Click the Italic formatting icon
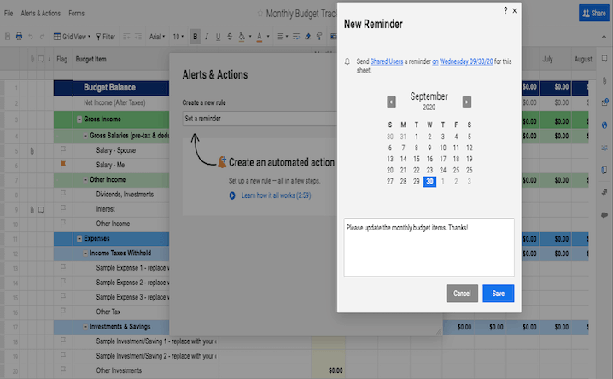The width and height of the screenshot is (613, 379). tap(207, 37)
